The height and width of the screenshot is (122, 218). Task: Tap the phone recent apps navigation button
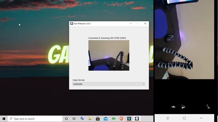click(x=168, y=118)
